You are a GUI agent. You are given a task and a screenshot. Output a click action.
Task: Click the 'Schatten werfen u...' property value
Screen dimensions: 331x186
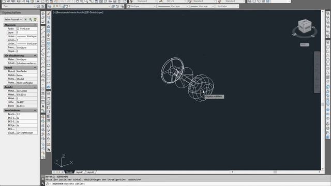pos(26,63)
